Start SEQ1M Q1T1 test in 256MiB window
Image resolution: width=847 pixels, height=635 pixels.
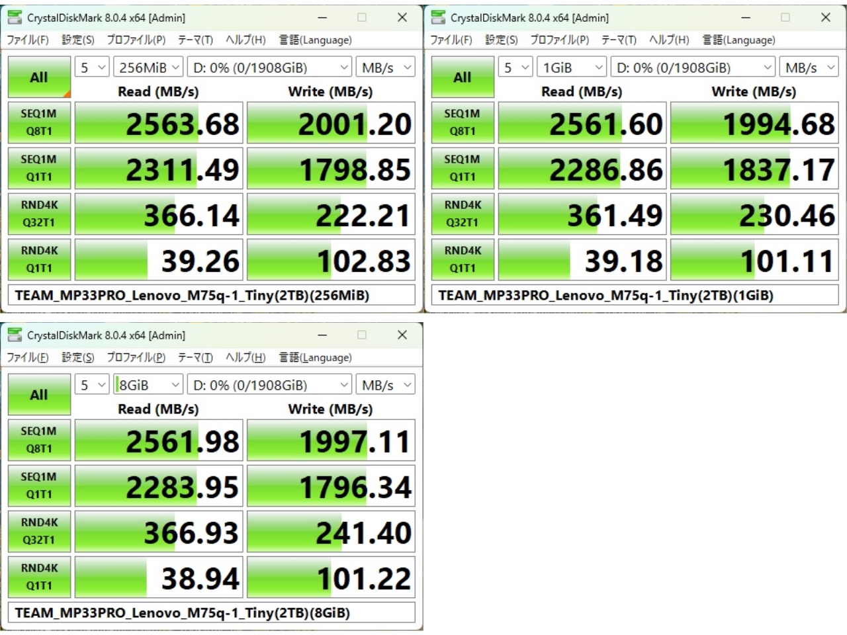[x=39, y=168]
